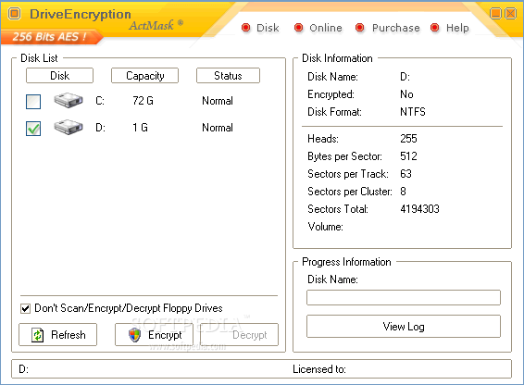524x385 pixels.
Task: Click the Sectors Total value 4194303
Action: coord(419,209)
